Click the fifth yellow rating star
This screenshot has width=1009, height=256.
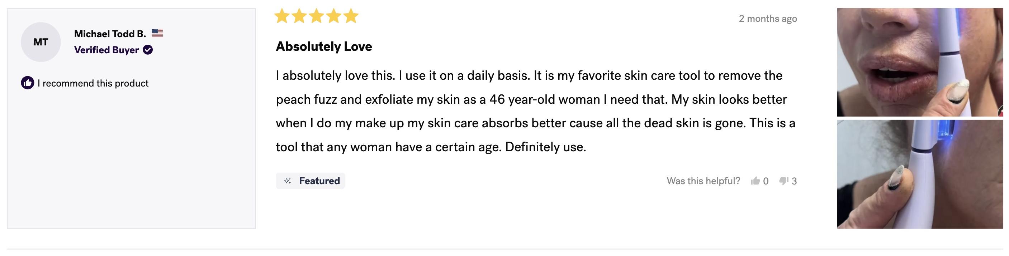[351, 16]
